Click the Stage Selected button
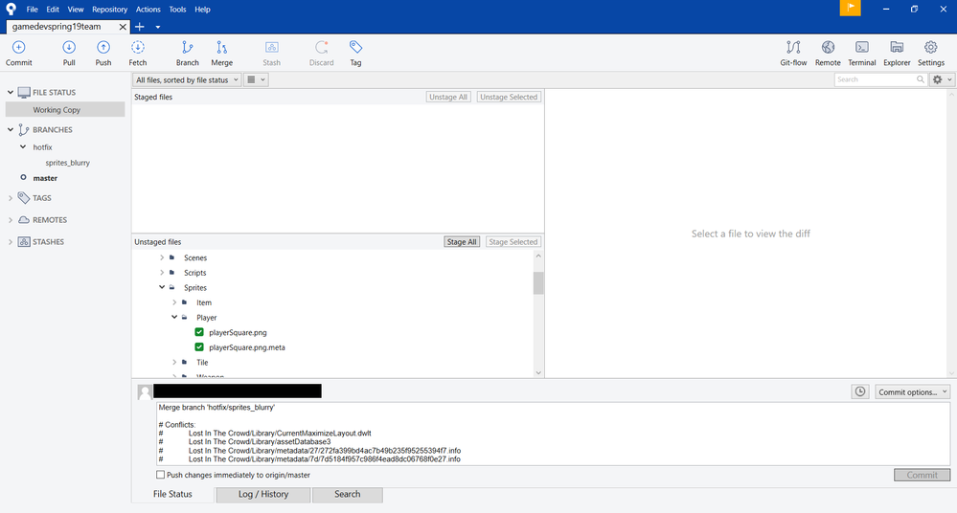Image resolution: width=957 pixels, height=513 pixels. tap(513, 242)
